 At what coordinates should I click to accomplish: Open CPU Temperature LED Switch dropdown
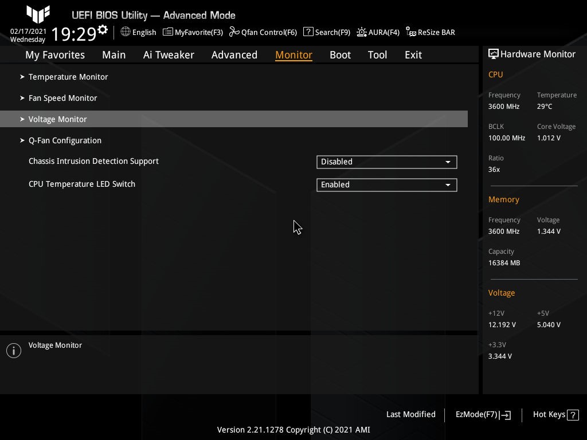[x=386, y=185]
